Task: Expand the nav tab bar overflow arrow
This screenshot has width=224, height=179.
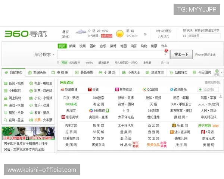Action: tap(221, 72)
